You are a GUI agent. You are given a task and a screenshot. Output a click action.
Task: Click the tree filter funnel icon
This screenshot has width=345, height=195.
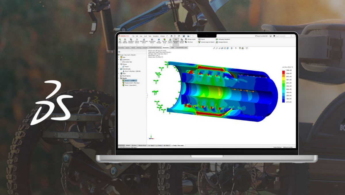click(x=119, y=52)
